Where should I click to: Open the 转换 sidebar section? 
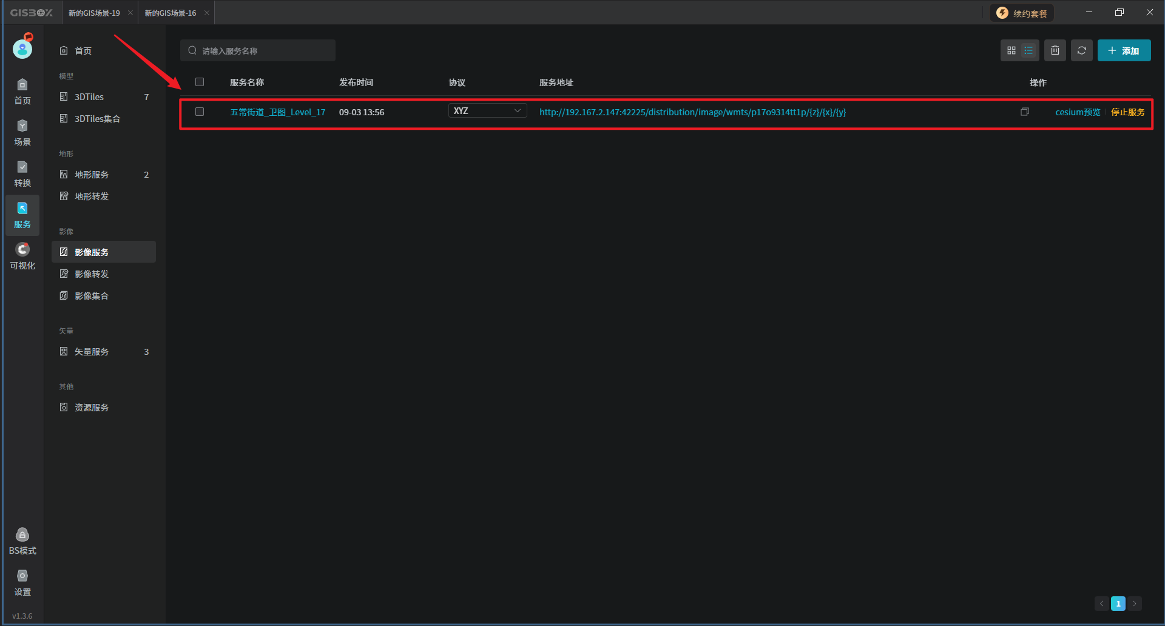[22, 173]
